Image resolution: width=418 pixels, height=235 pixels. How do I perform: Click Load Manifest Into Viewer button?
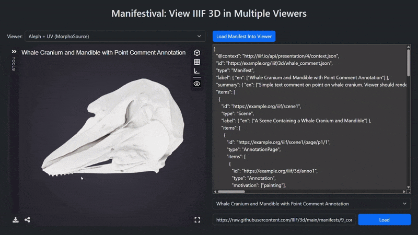tap(244, 36)
